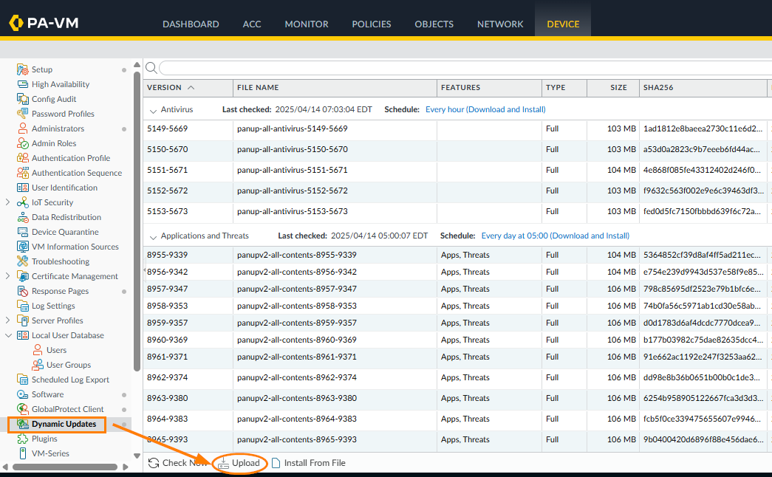The image size is (772, 477).
Task: Click the GlobalProtect Client globe icon
Action: [x=22, y=409]
